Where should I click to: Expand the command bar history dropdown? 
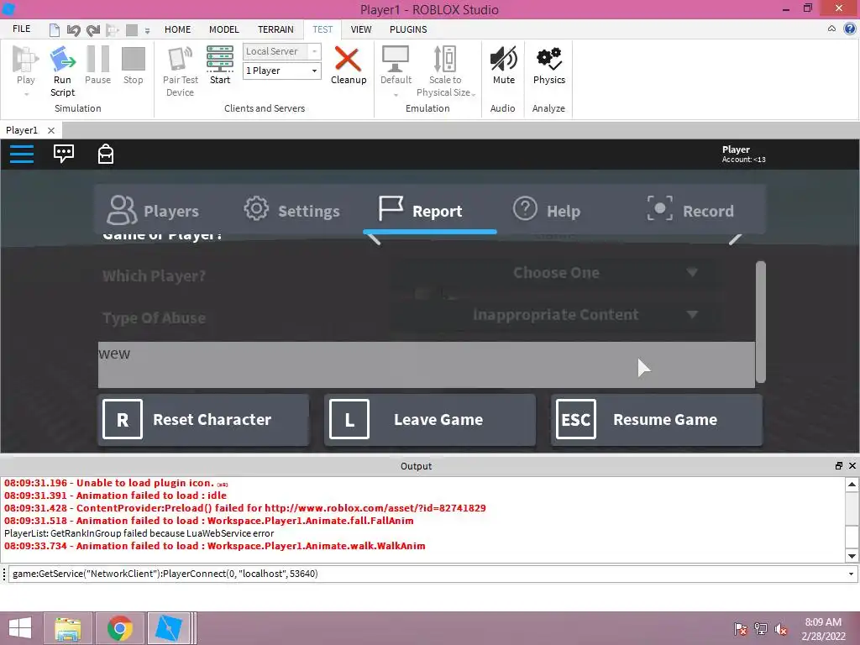point(851,574)
